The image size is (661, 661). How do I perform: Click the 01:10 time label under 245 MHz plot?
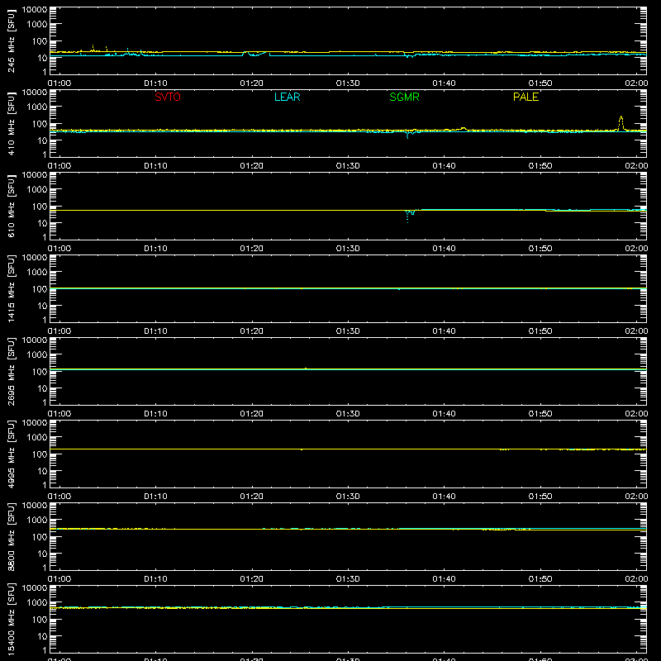(x=155, y=83)
